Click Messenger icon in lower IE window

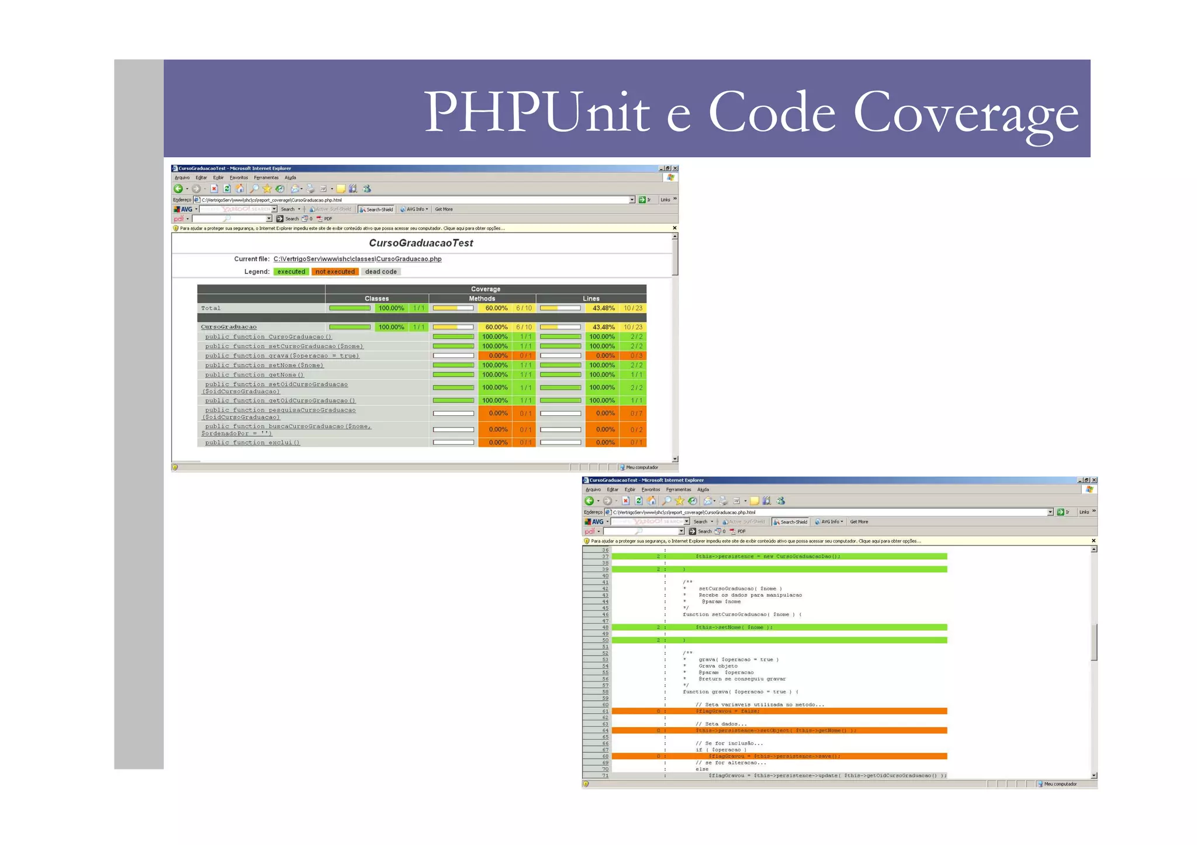pyautogui.click(x=781, y=501)
